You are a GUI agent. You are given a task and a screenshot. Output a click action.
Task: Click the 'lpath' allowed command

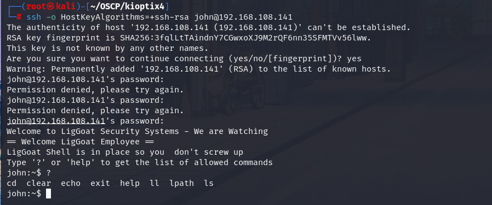182,183
